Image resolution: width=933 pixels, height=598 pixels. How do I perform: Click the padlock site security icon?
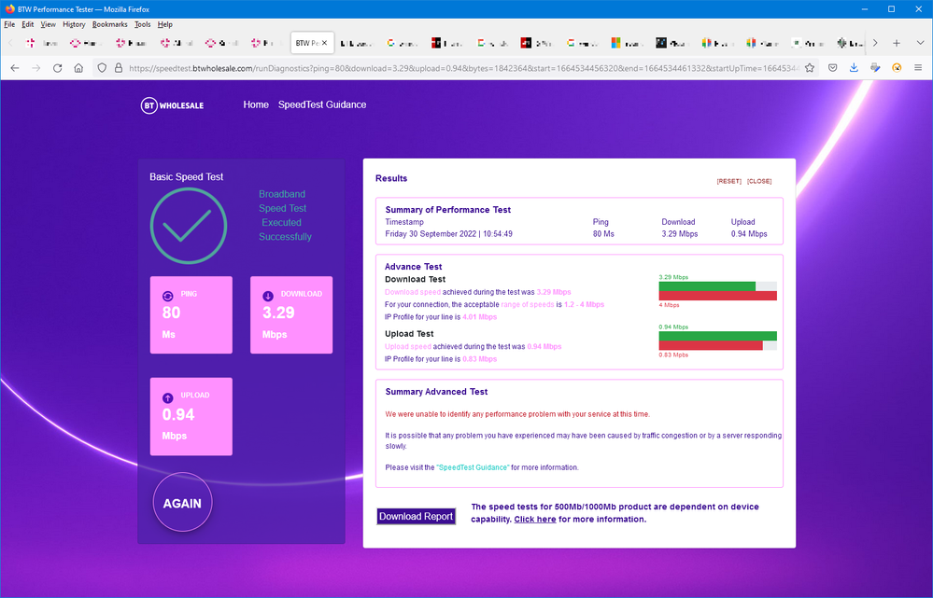pyautogui.click(x=118, y=68)
